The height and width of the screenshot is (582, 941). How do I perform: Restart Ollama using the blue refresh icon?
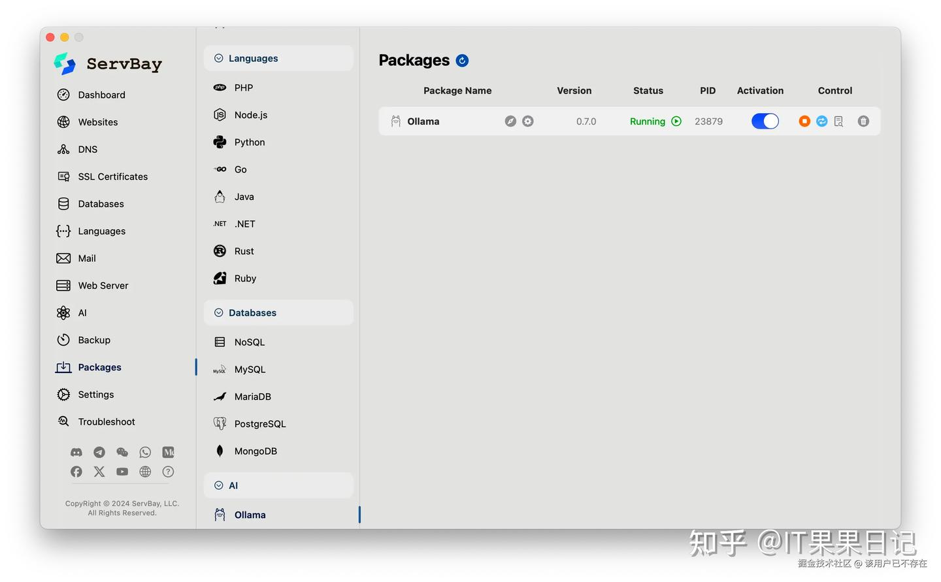pos(821,121)
